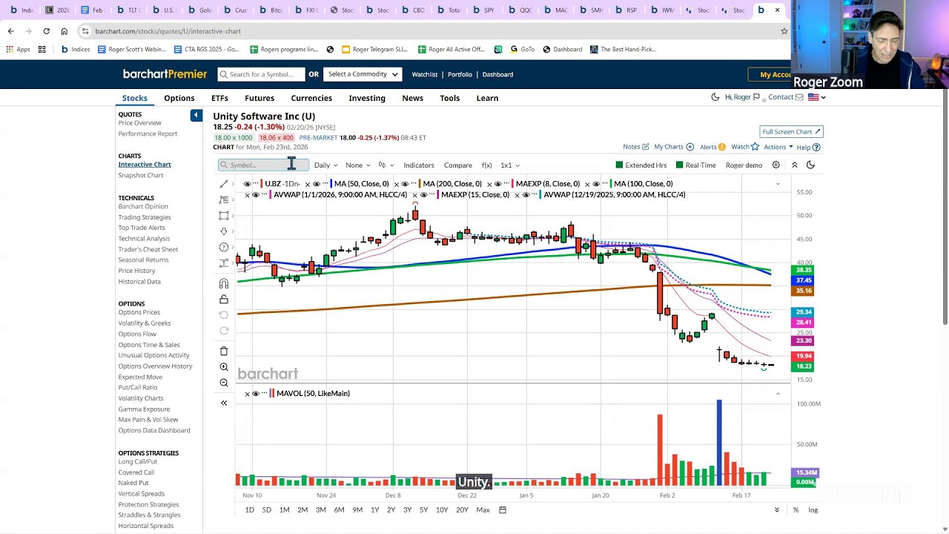Open the Stocks main tab

(135, 98)
